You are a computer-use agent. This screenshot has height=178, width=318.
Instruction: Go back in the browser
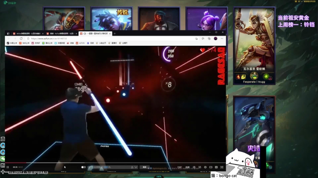point(9,38)
